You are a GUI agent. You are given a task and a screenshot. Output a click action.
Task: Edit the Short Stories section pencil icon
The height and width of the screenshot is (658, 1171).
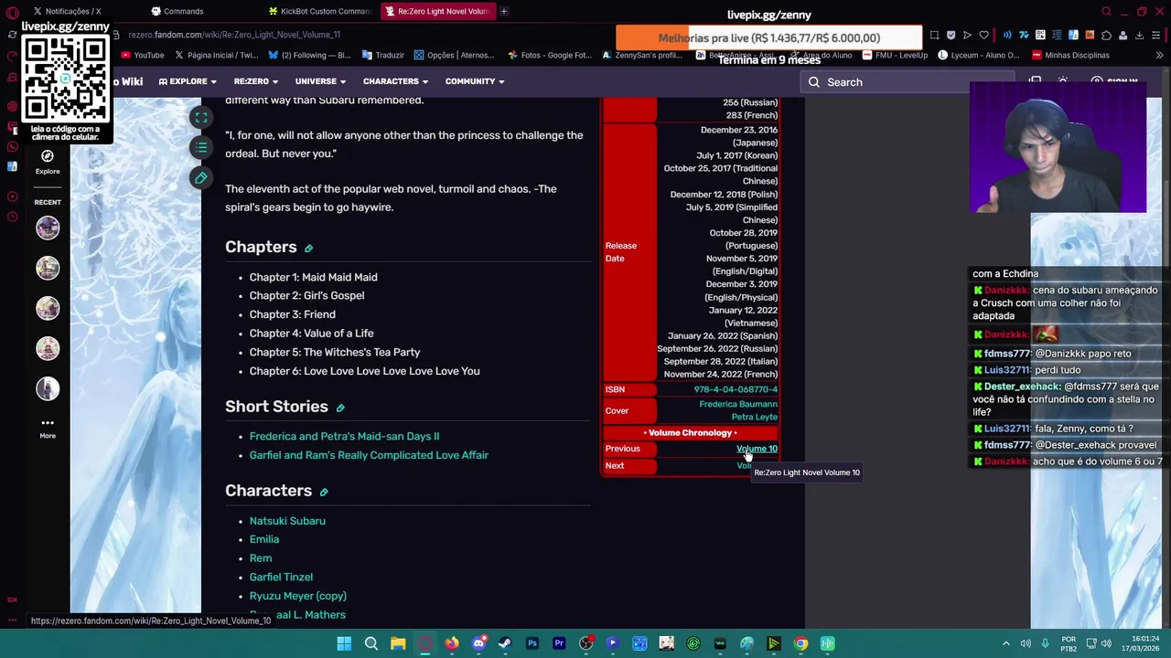(340, 408)
